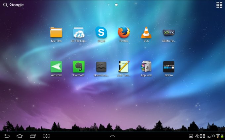Tap the Back navigation button

pyautogui.click(x=7, y=136)
